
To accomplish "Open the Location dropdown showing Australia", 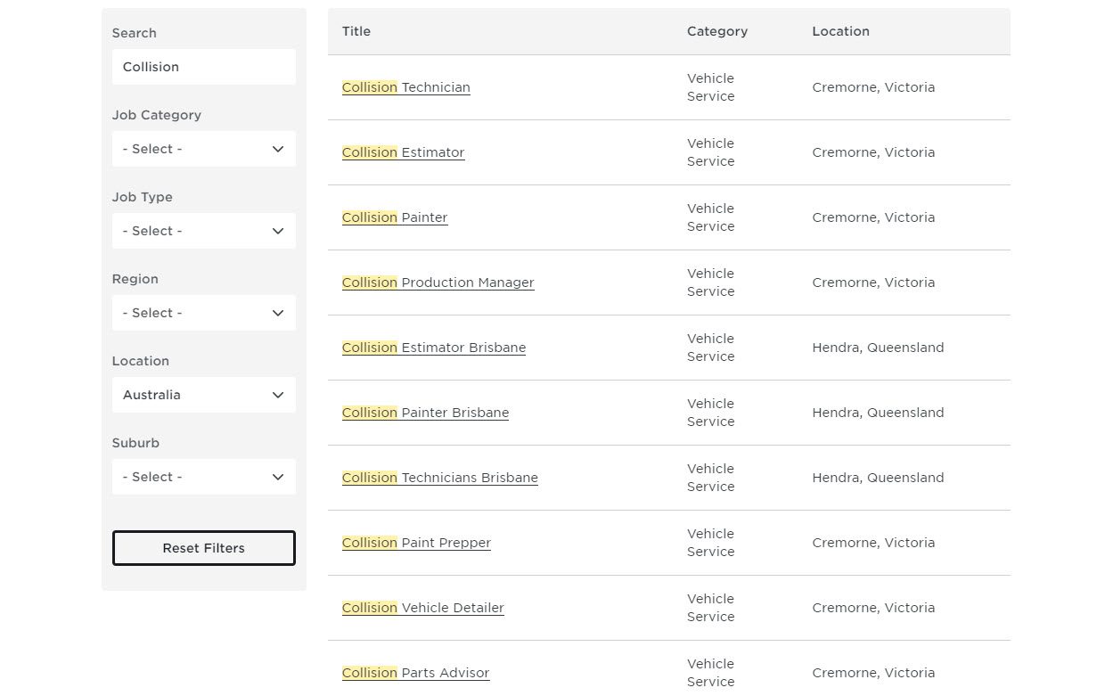I will tap(203, 395).
